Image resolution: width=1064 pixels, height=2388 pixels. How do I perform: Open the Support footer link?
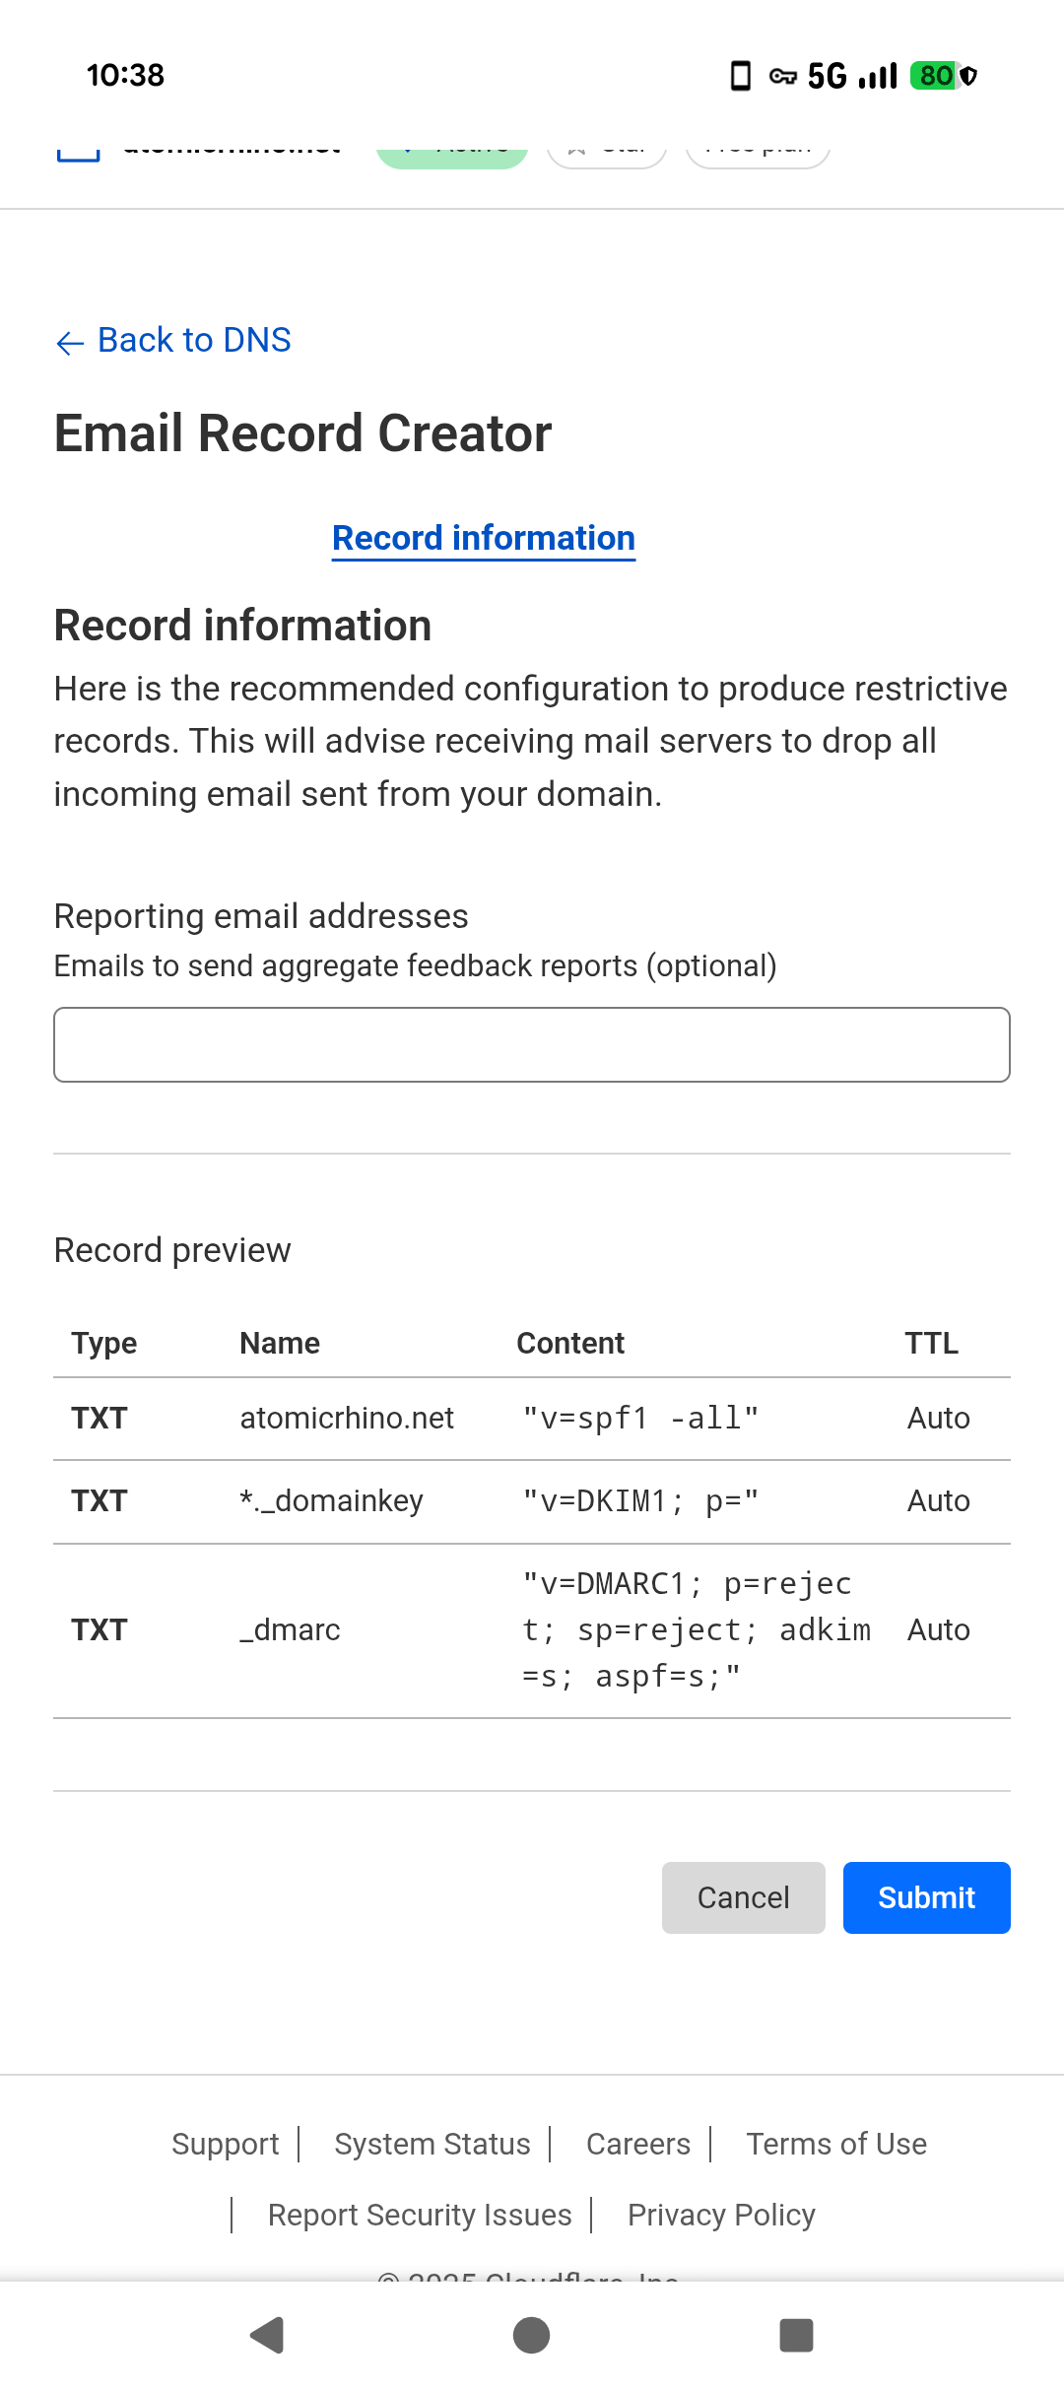coord(226,2144)
